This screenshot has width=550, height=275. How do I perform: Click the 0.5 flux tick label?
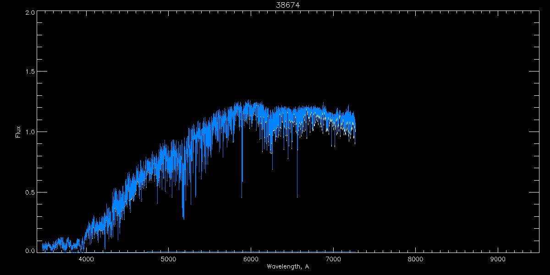(29, 192)
